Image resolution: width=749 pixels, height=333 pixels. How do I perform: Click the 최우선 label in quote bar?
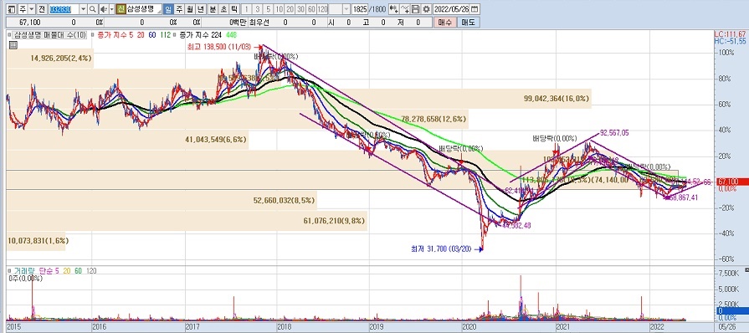click(259, 23)
